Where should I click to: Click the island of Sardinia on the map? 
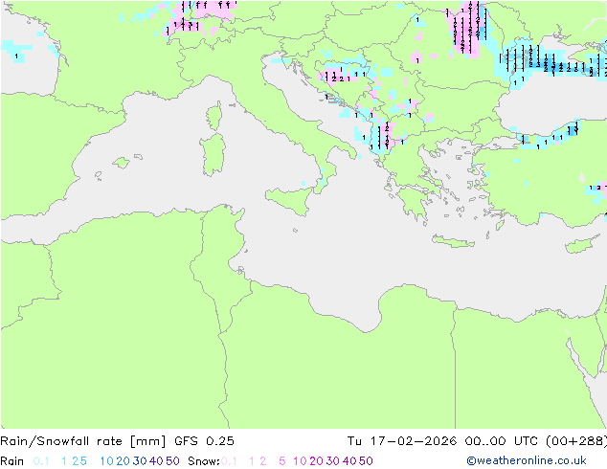click(213, 155)
